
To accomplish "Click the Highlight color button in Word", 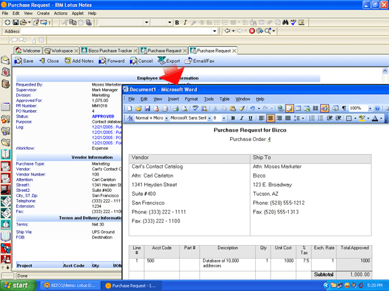I will (362, 118).
